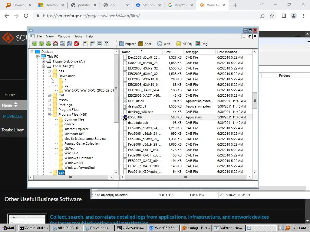Click the New window icon in toolbar
Screen dimensions: 310x232
click(86, 44)
